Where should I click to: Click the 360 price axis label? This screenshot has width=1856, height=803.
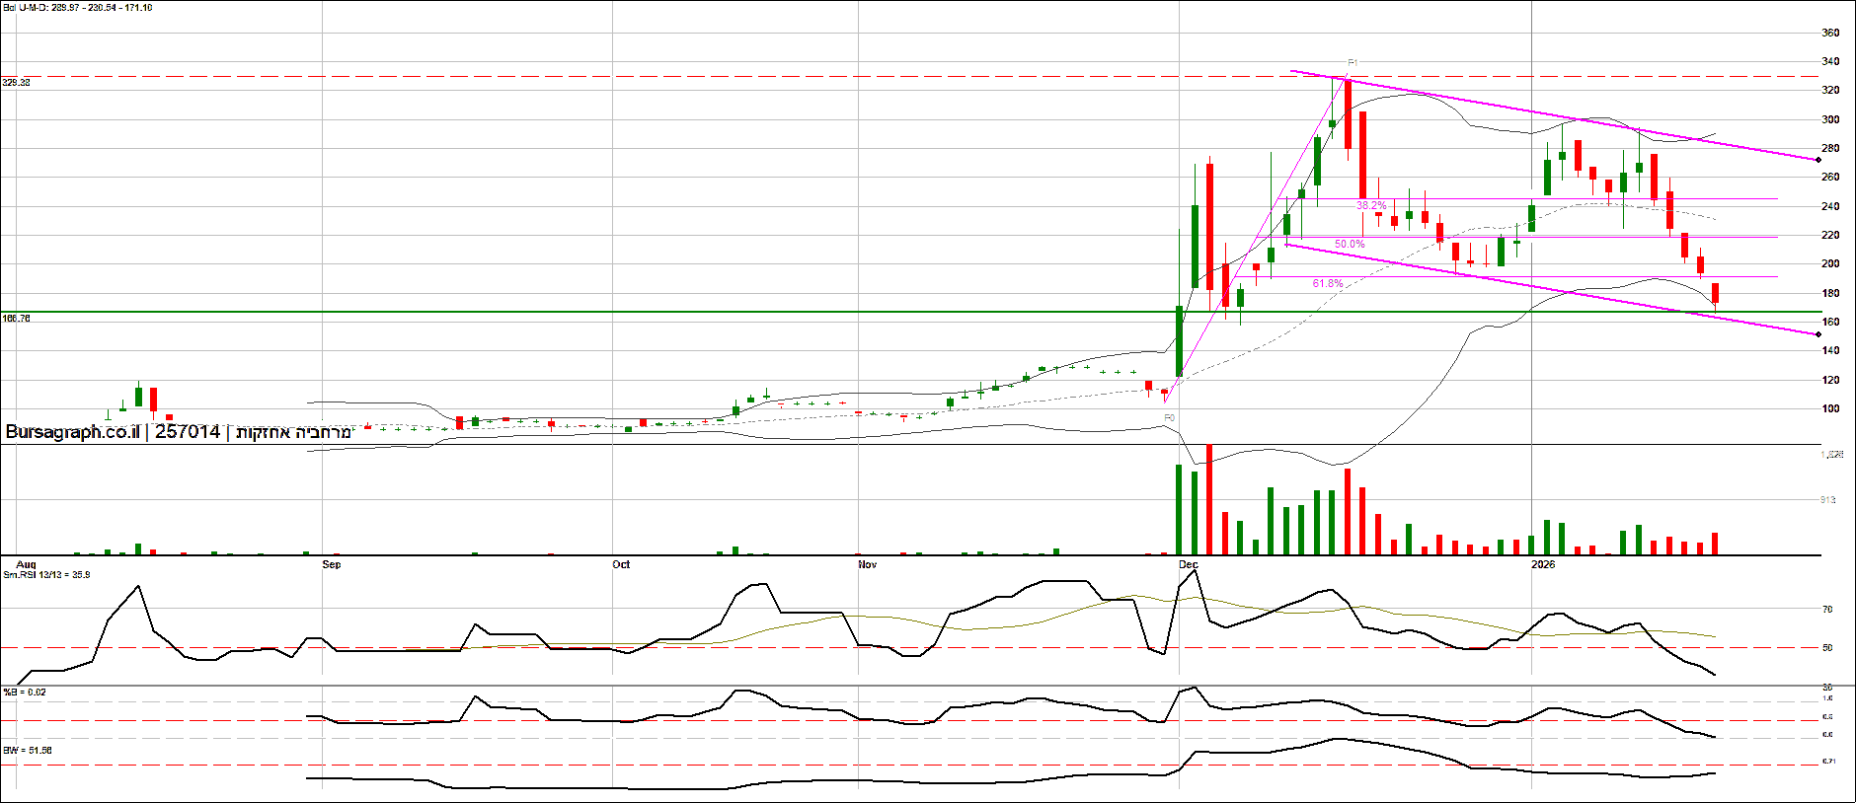pos(1830,33)
